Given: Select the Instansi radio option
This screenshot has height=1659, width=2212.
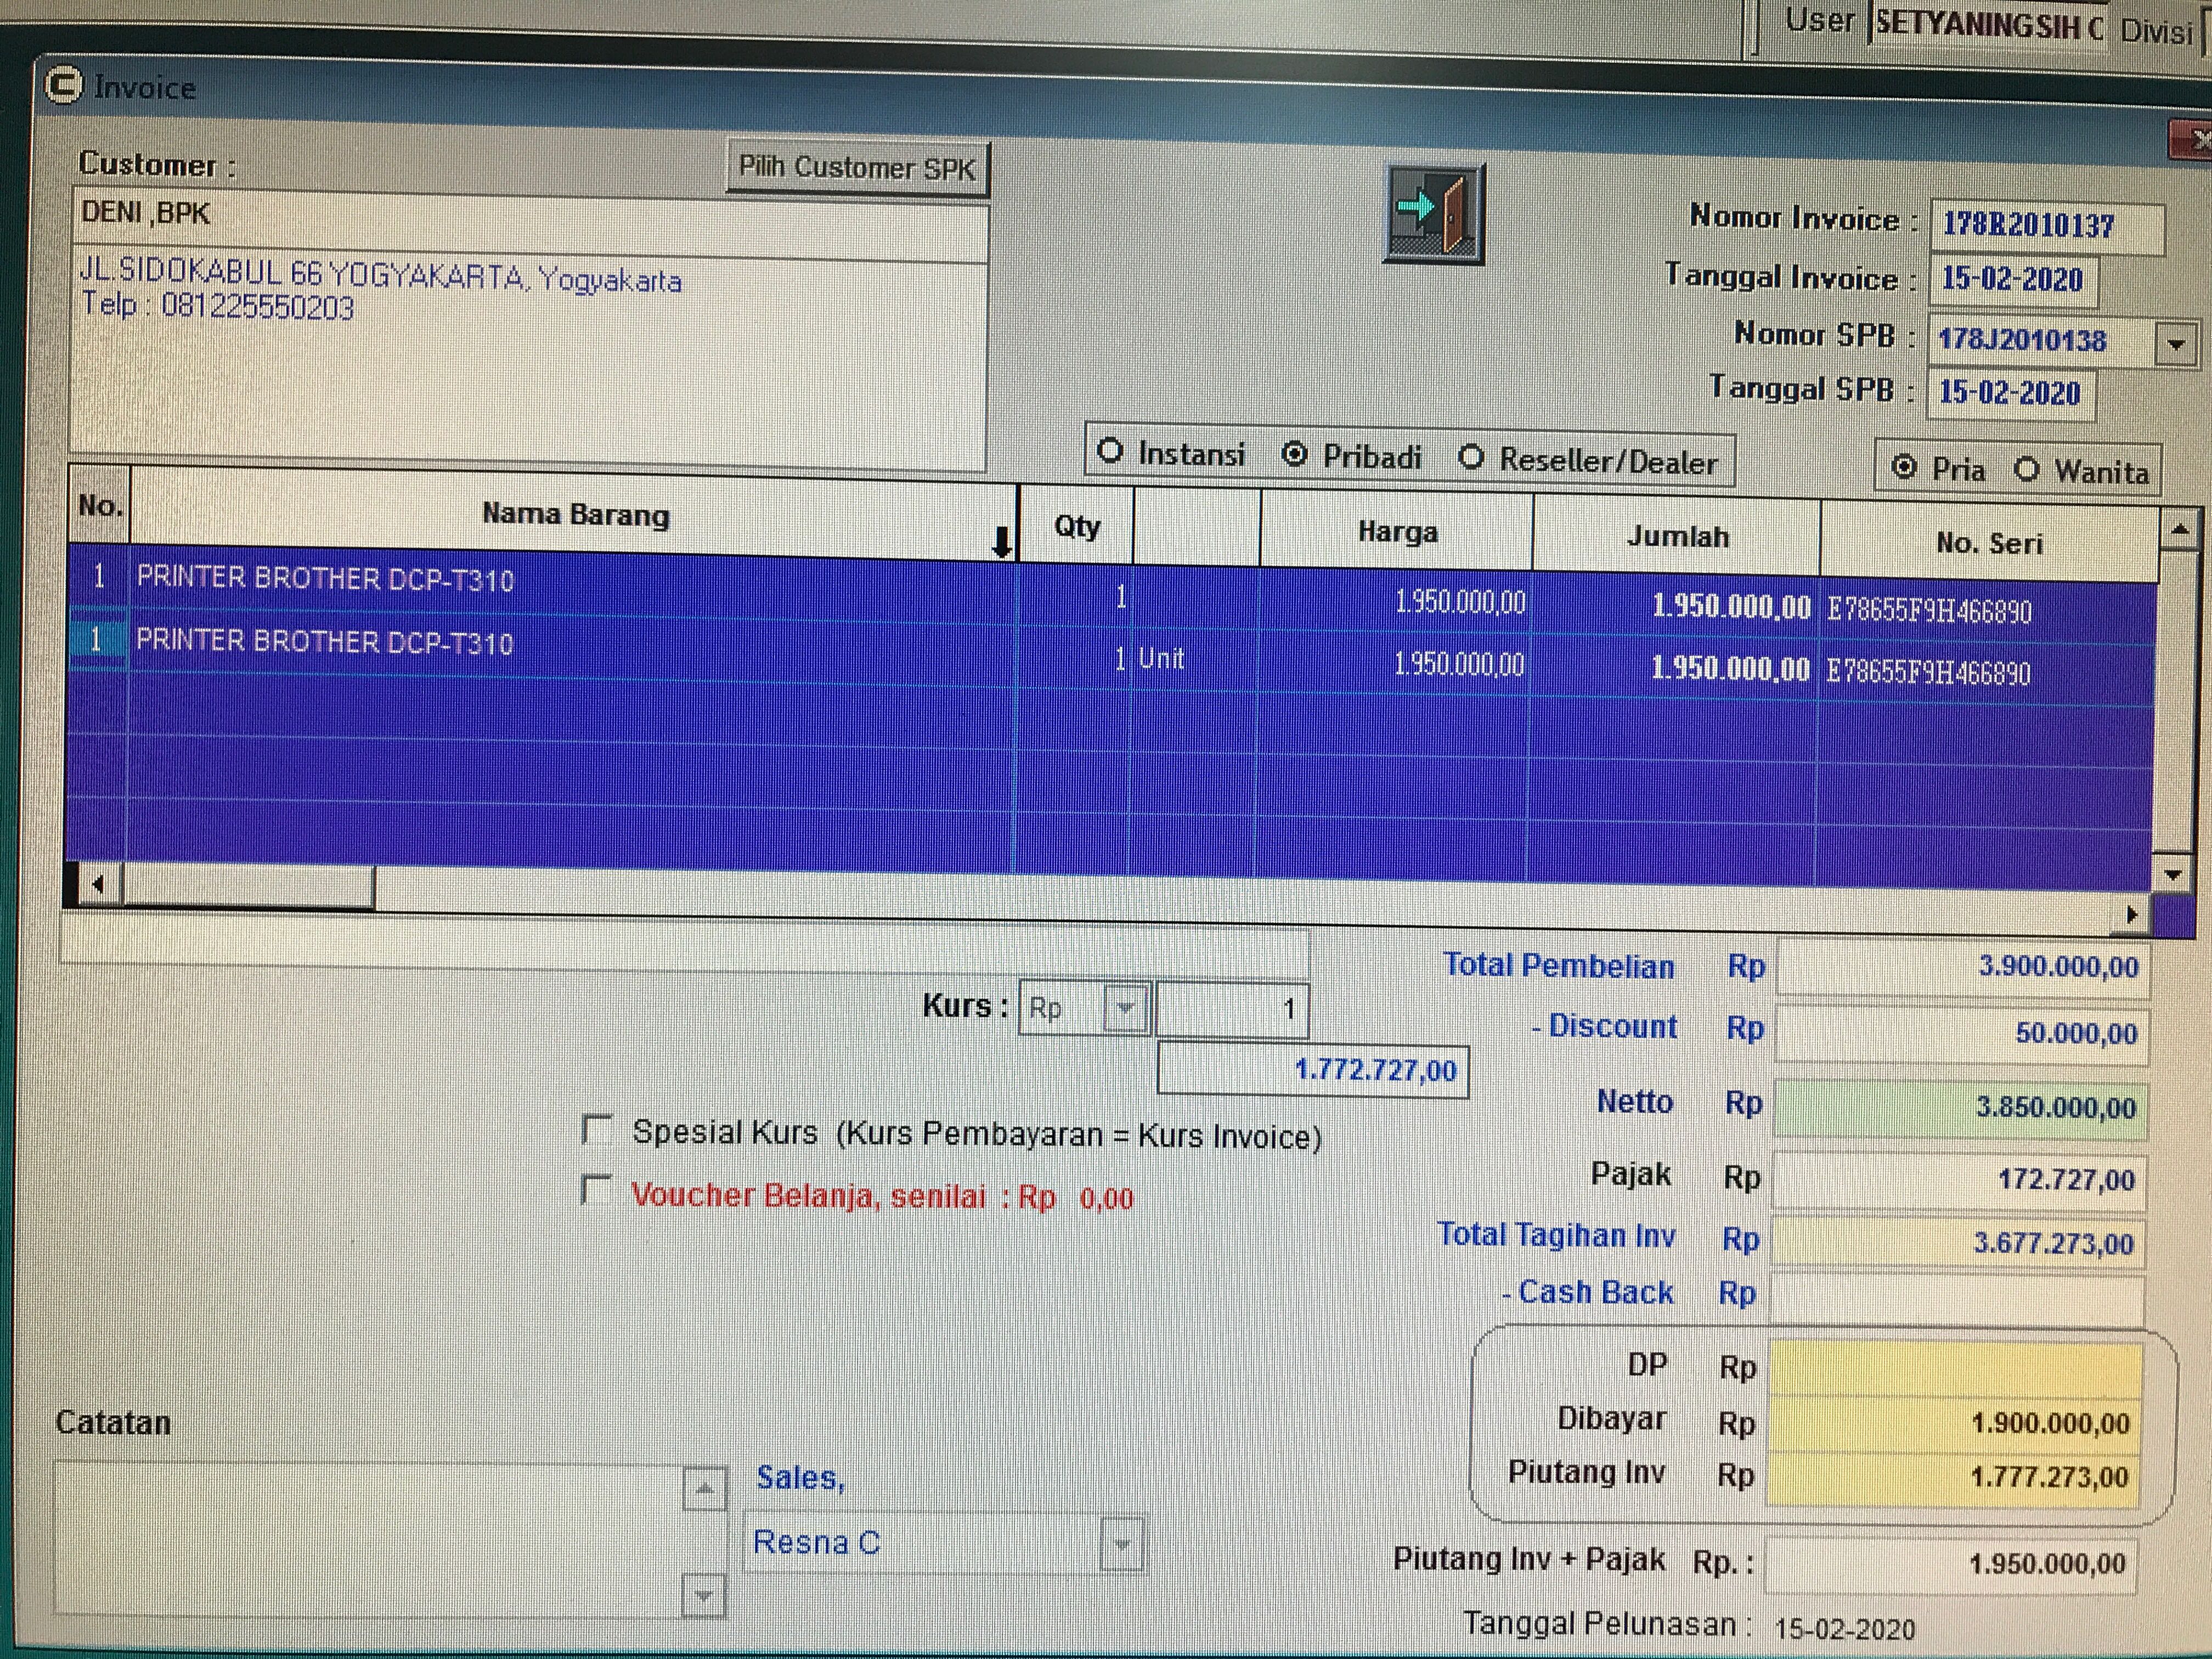Looking at the screenshot, I should [1110, 451].
